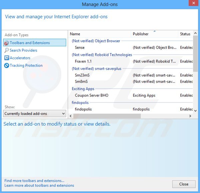This screenshot has height=193, width=200.
Task: Open the Show add-ons dropdown
Action: point(63,114)
